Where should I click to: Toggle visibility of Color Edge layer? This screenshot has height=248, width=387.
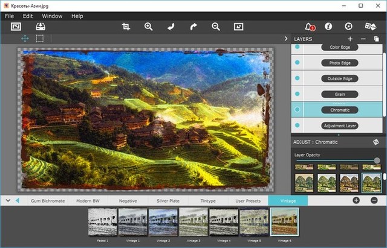(298, 46)
